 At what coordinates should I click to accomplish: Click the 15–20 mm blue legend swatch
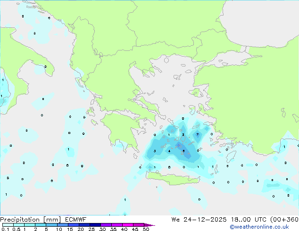tap(74, 225)
